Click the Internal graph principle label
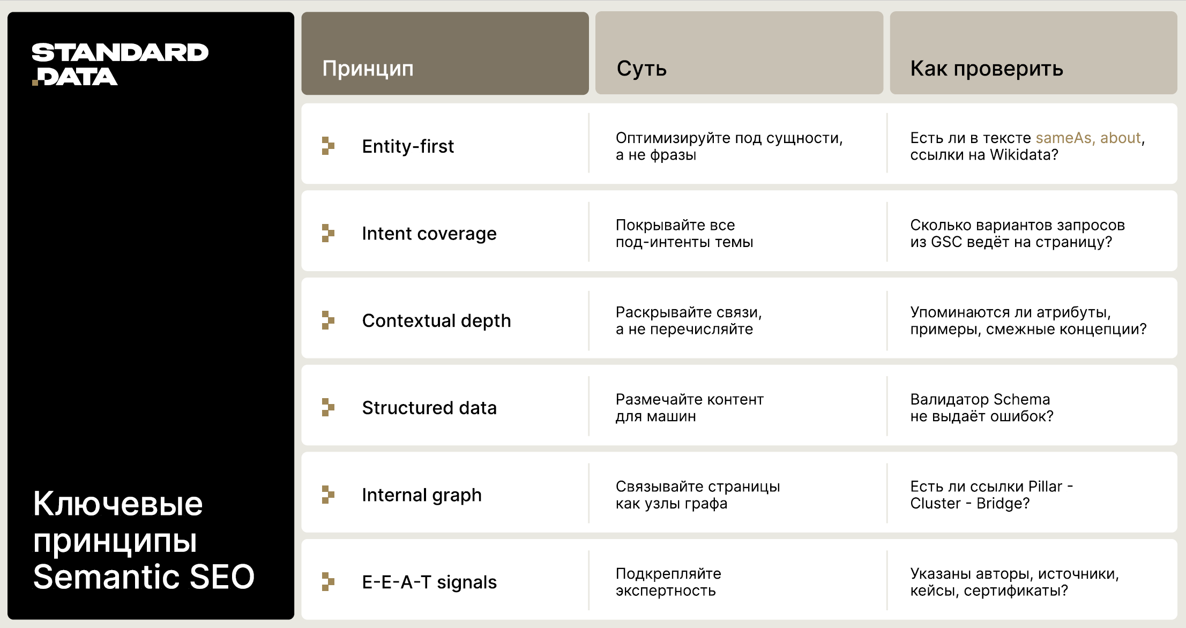Screen dimensions: 1186x628 422,495
